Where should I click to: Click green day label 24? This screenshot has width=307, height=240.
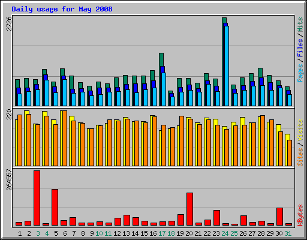point(225,233)
